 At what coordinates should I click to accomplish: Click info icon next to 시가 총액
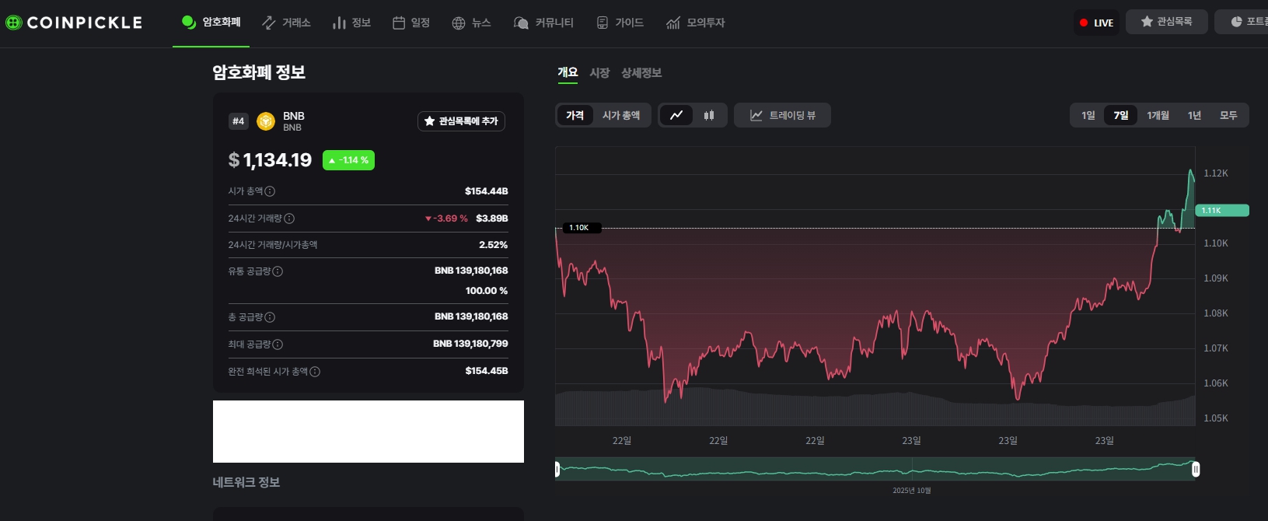pyautogui.click(x=270, y=191)
